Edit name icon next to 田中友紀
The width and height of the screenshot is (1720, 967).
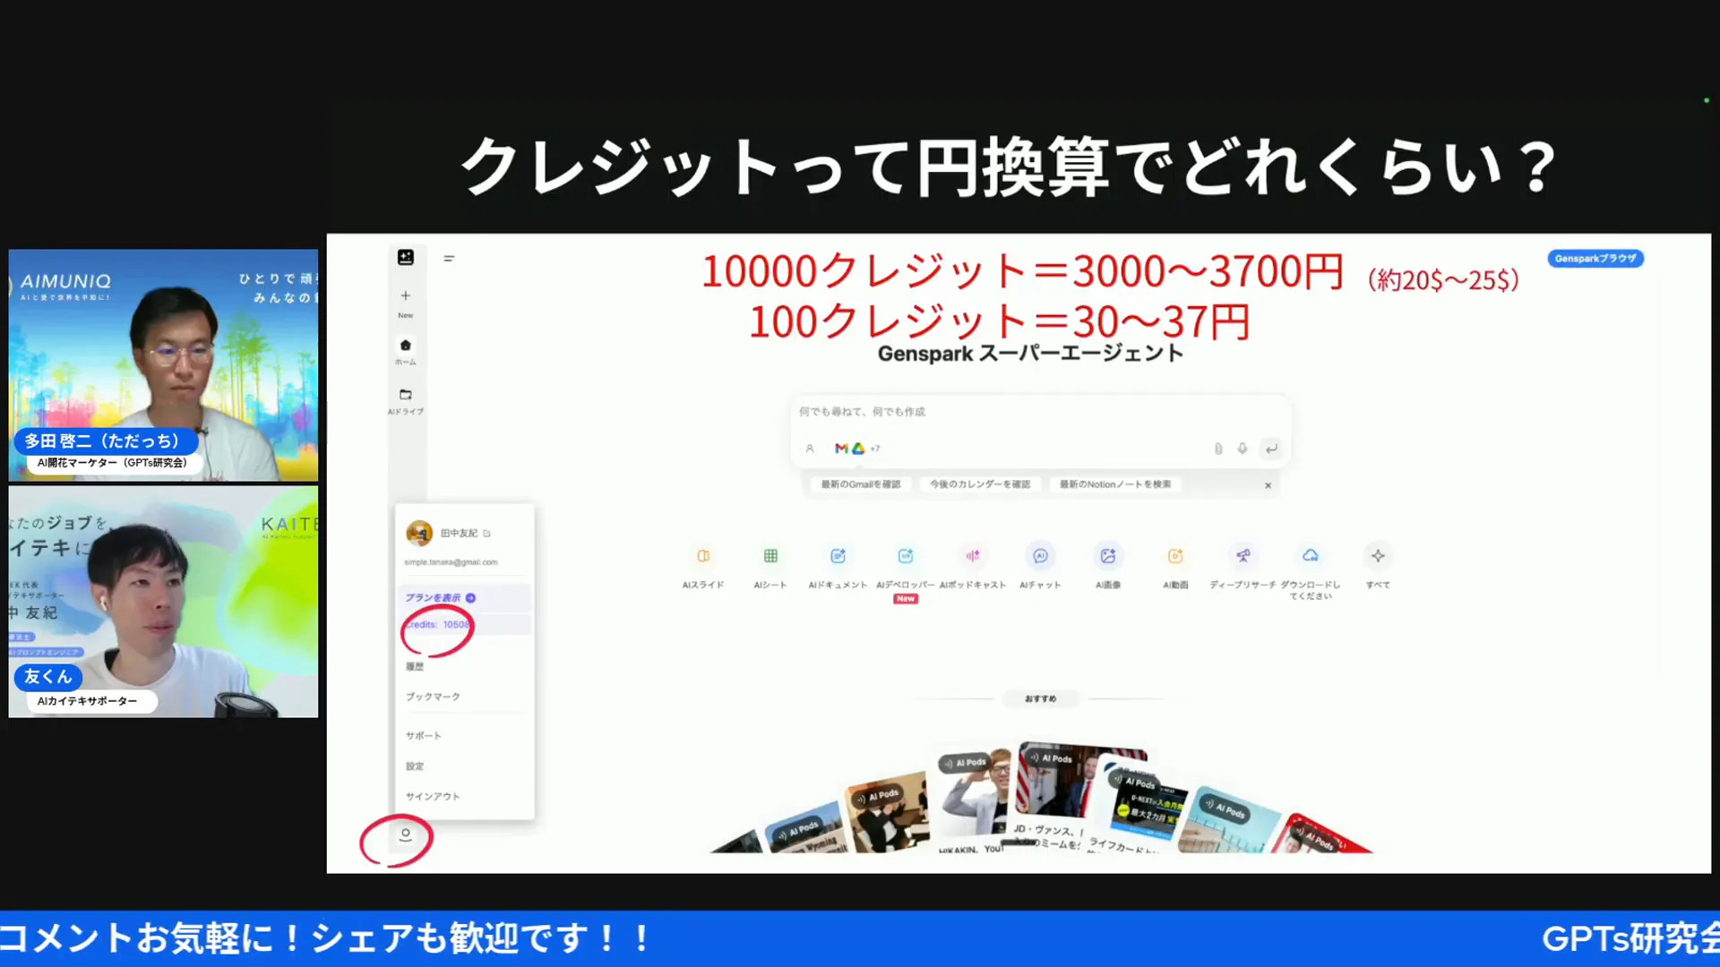[487, 533]
